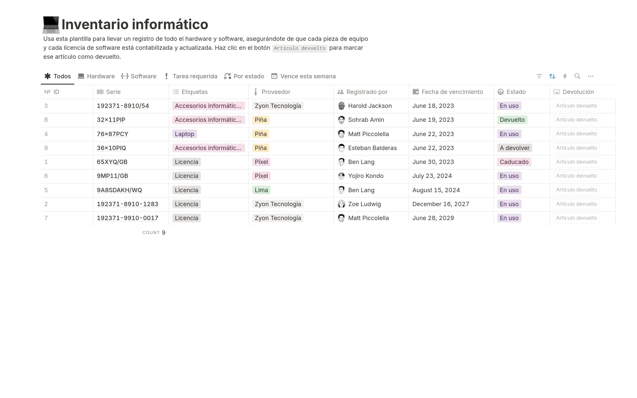Open the ellipsis menu for more view options

pos(591,76)
